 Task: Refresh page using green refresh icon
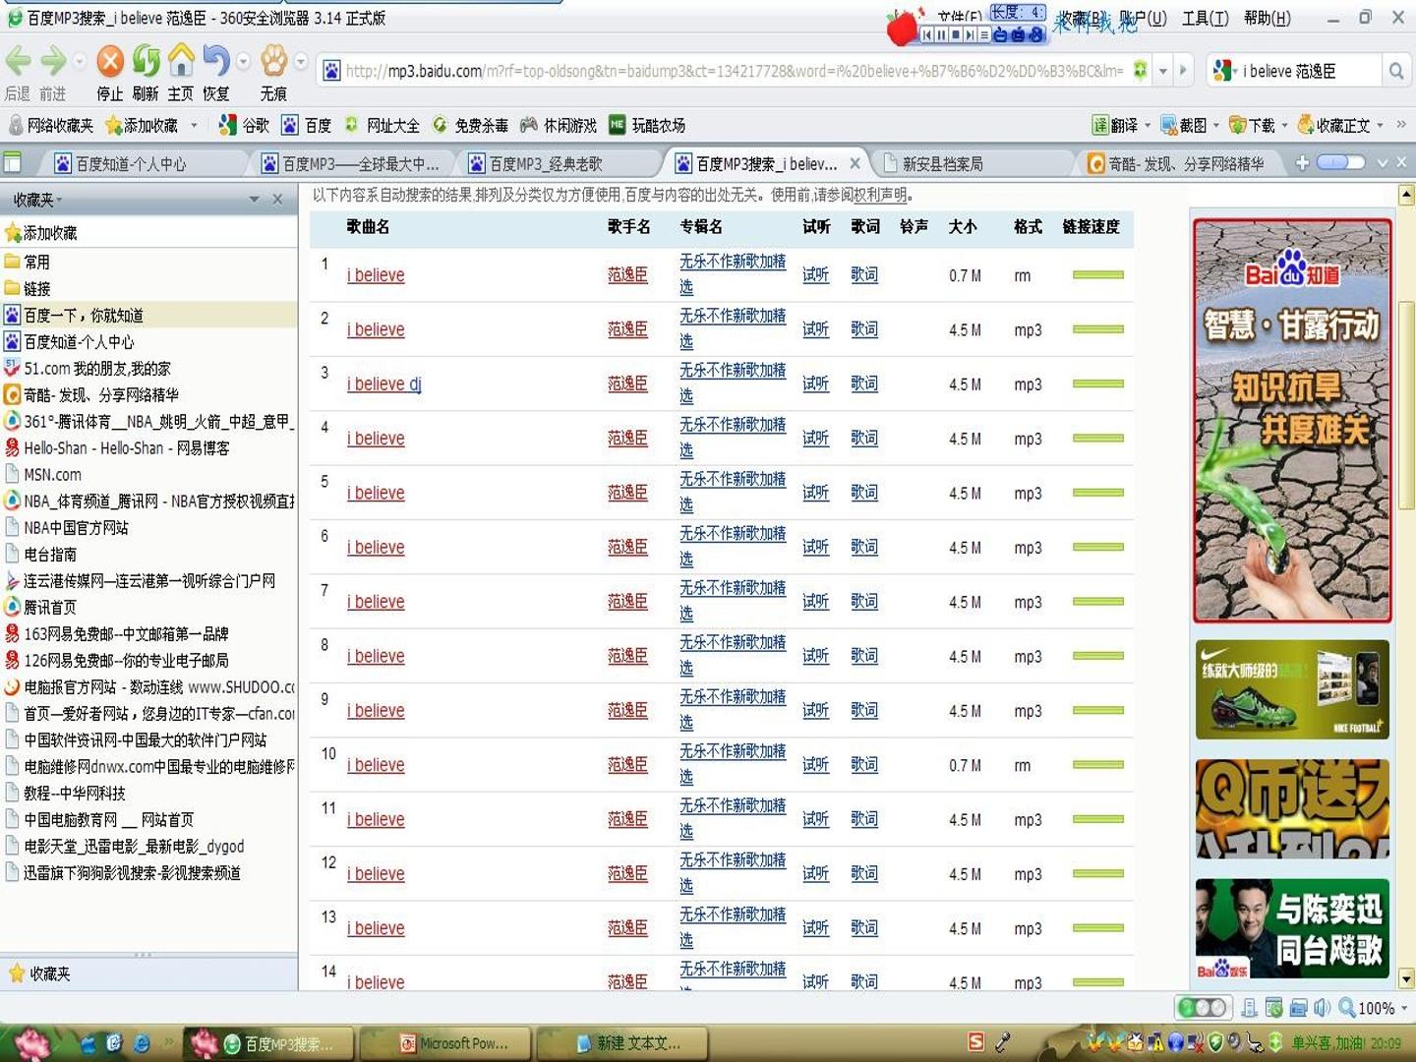click(146, 62)
